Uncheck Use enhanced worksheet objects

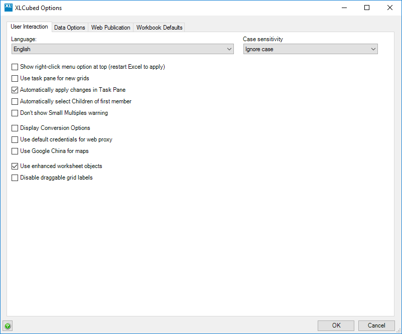tap(15, 166)
